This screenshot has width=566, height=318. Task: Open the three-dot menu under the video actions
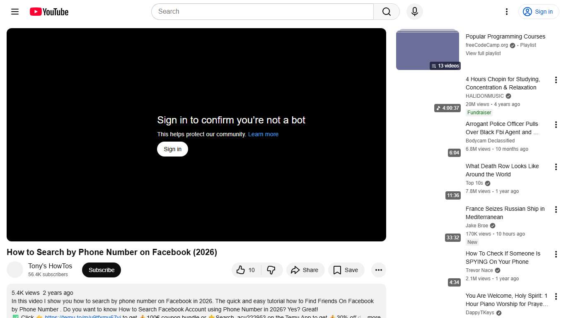tap(378, 270)
